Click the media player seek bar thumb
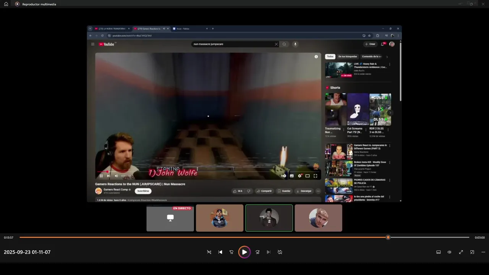The height and width of the screenshot is (275, 489). coord(388,237)
